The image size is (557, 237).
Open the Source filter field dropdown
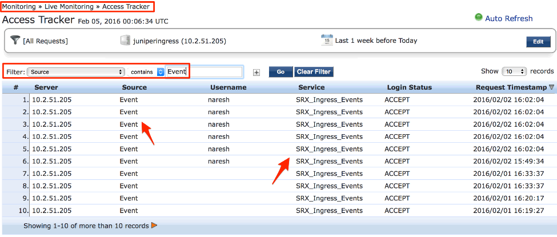[75, 72]
